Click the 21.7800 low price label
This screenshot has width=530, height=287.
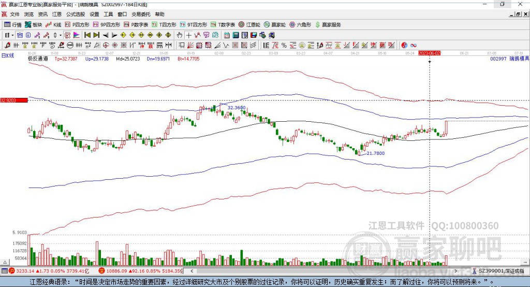point(376,153)
